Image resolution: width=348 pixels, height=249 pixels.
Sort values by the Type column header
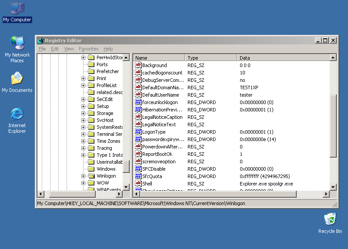[x=211, y=58]
